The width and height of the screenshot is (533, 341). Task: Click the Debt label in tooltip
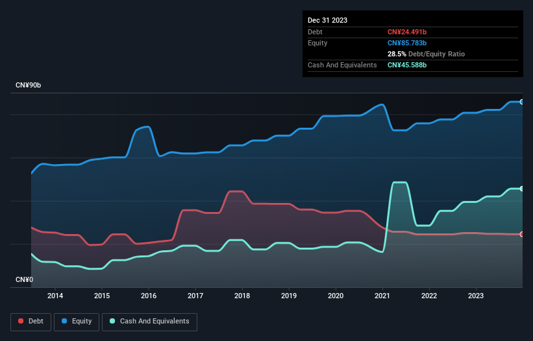(x=315, y=32)
